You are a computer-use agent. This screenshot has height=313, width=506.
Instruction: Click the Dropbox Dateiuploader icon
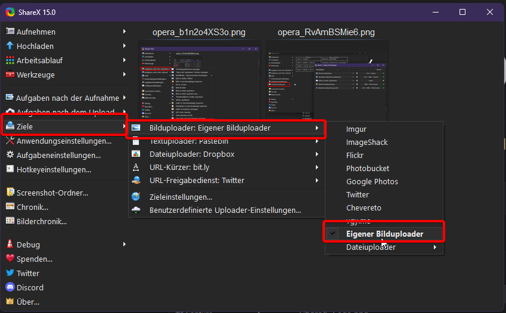[x=136, y=154]
